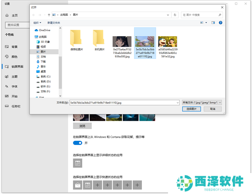The height and width of the screenshot is (194, 252).
Task: Close the Open dialog with X
Action: tap(222, 8)
